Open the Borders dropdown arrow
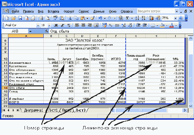 [157, 25]
